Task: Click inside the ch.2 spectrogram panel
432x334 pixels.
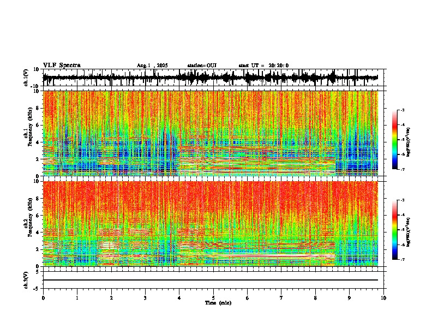Action: click(213, 224)
